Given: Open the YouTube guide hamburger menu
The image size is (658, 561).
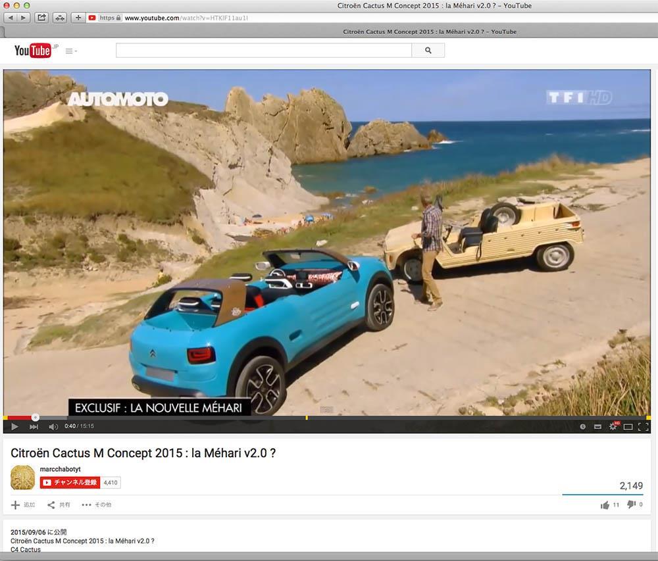Looking at the screenshot, I should pos(71,51).
